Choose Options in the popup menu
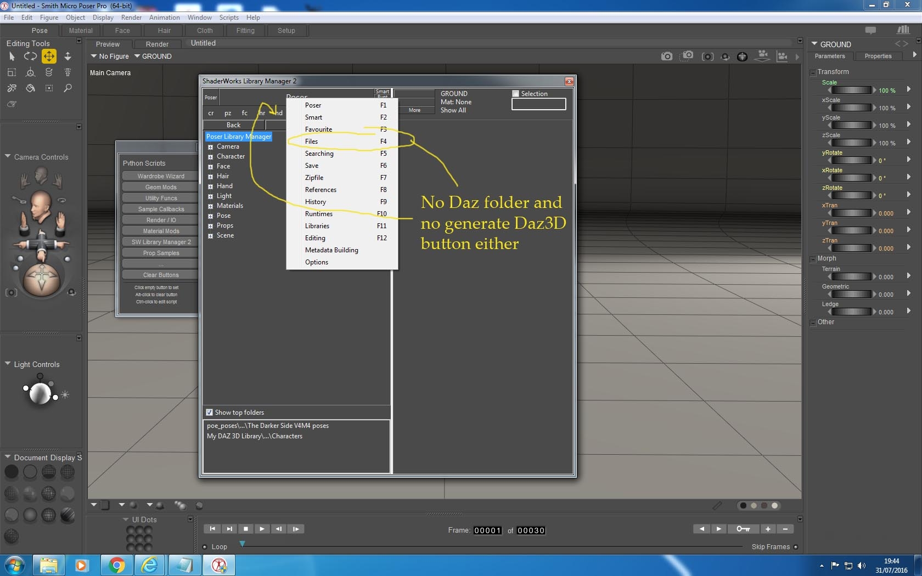Screen dimensions: 922x576 point(342,262)
